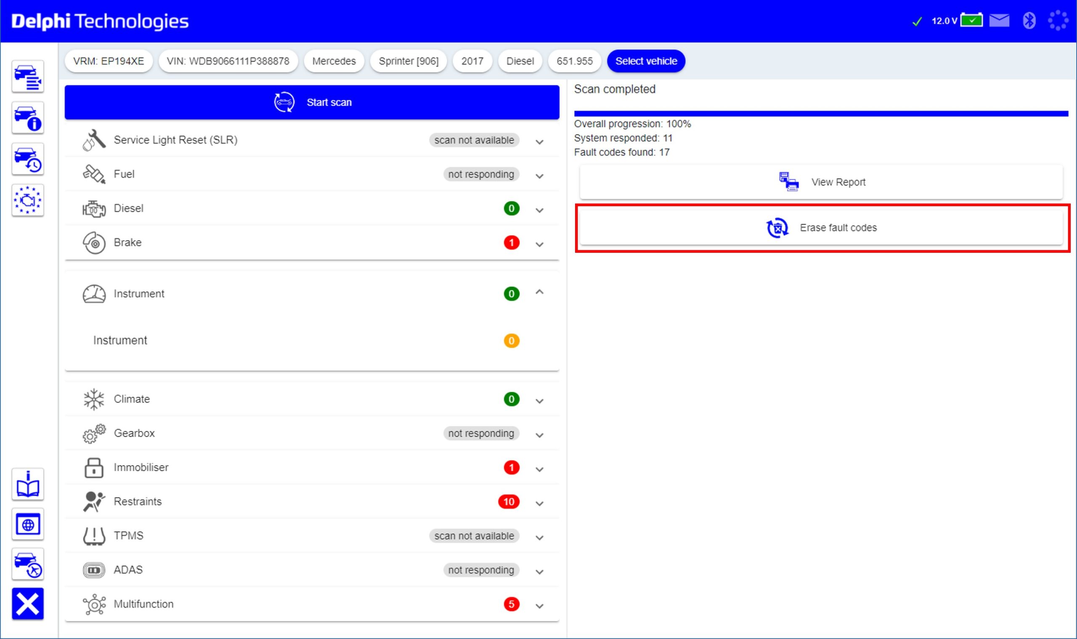Expand the ADAS row chevron
This screenshot has height=639, width=1077.
pyautogui.click(x=539, y=572)
